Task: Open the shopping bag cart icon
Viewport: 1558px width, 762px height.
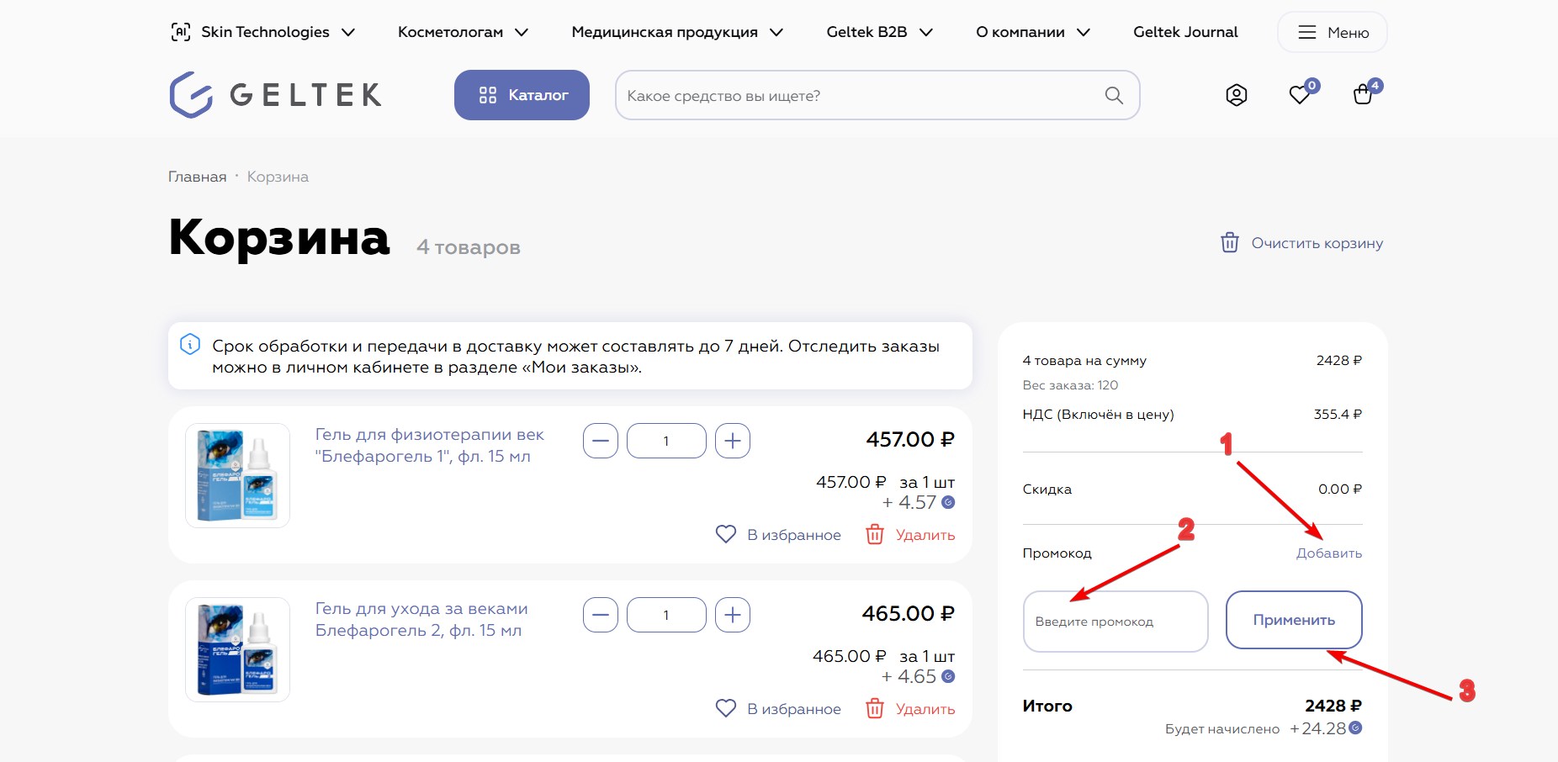Action: tap(1363, 95)
